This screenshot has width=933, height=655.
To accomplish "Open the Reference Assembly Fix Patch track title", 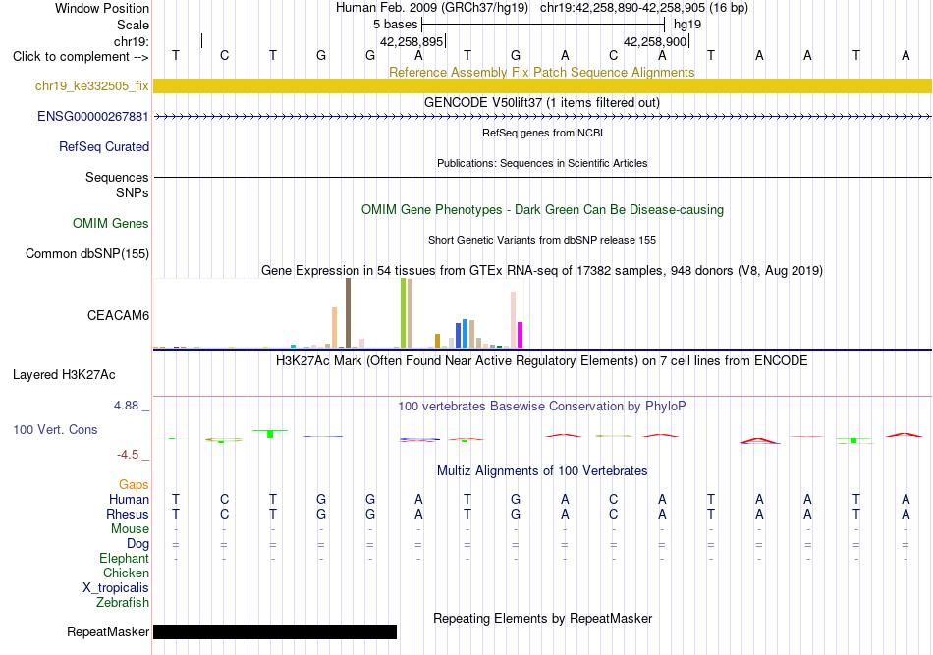I will pos(542,72).
